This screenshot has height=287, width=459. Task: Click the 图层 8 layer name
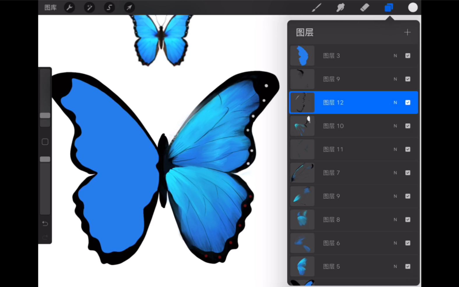tap(332, 220)
